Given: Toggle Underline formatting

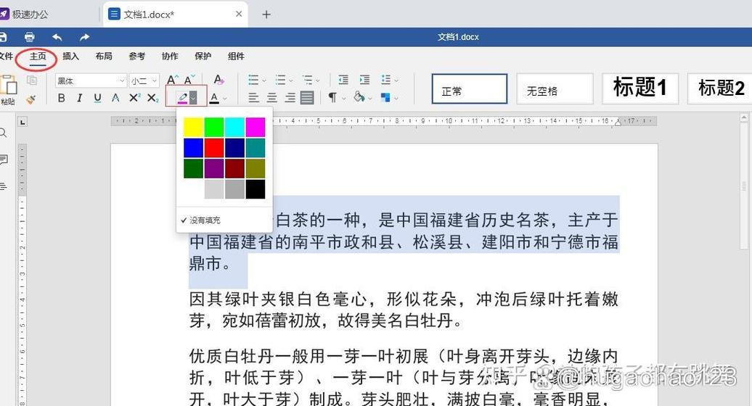Looking at the screenshot, I should (97, 98).
